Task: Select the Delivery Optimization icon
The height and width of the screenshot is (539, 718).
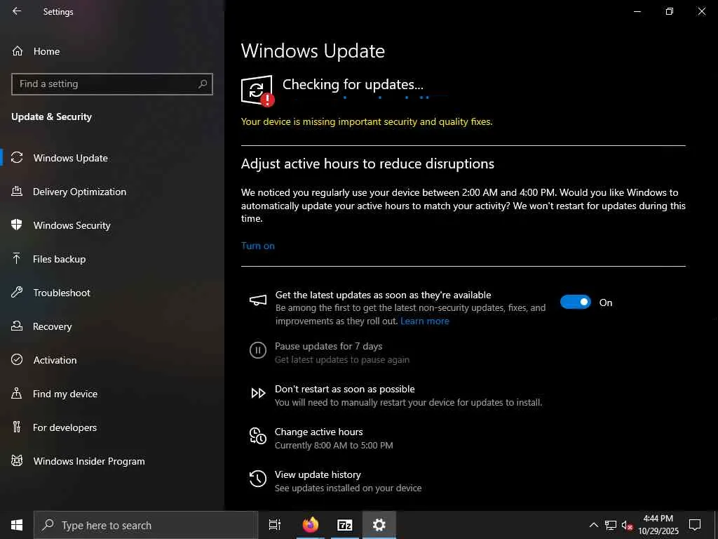Action: coord(17,192)
